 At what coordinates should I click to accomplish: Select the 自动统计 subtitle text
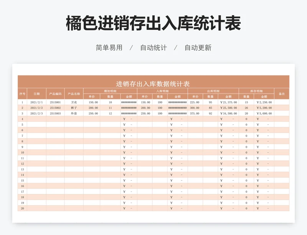[x=153, y=48]
